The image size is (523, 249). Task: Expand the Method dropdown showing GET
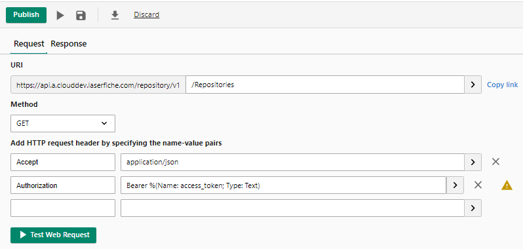coord(63,123)
